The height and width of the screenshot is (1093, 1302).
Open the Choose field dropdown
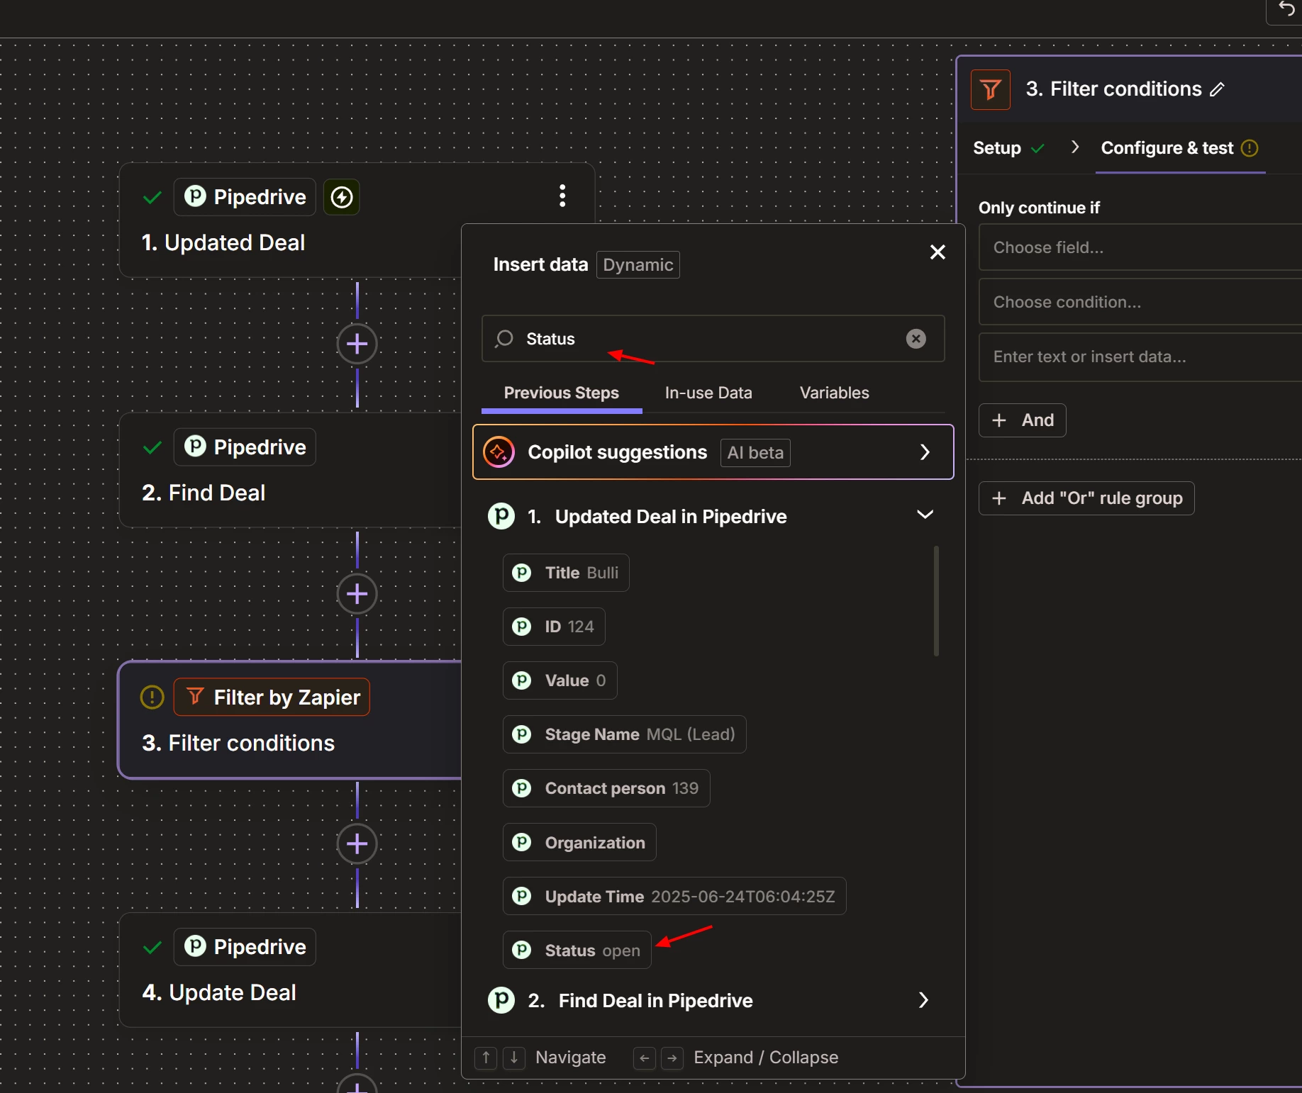(x=1140, y=247)
